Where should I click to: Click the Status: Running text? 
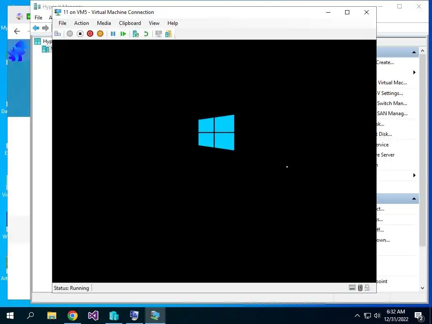pos(71,288)
